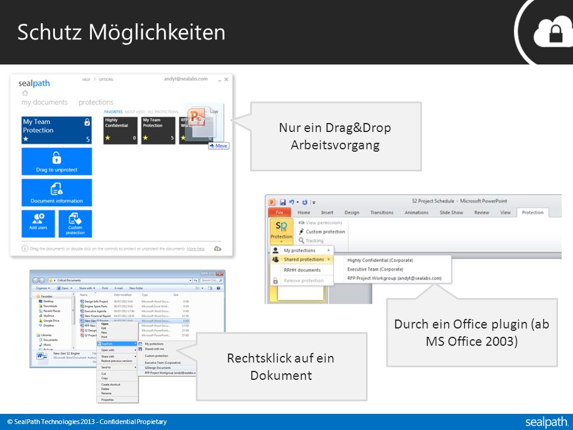Select the ALL PROTECTIONS filter
This screenshot has width=573, height=430.
click(x=163, y=112)
